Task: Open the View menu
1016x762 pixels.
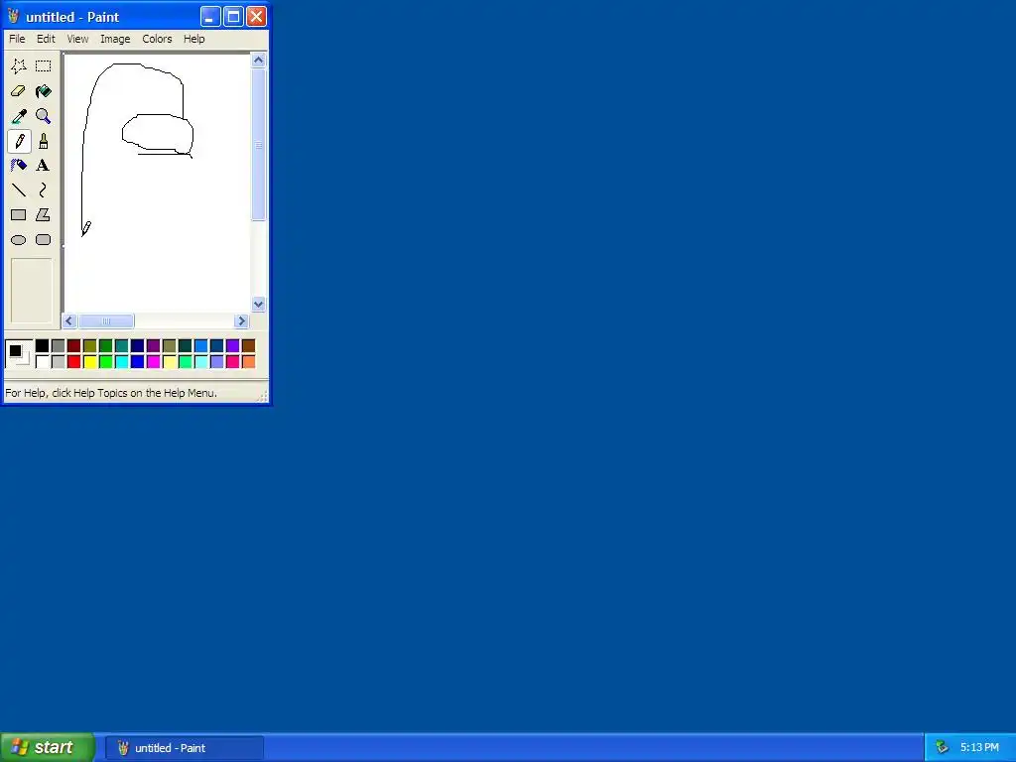Action: point(77,39)
